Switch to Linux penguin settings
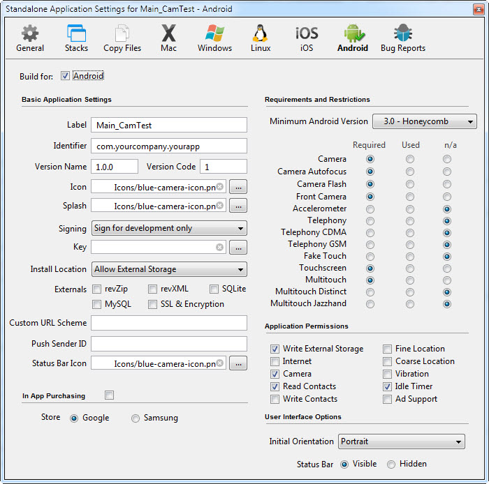 pyautogui.click(x=261, y=38)
